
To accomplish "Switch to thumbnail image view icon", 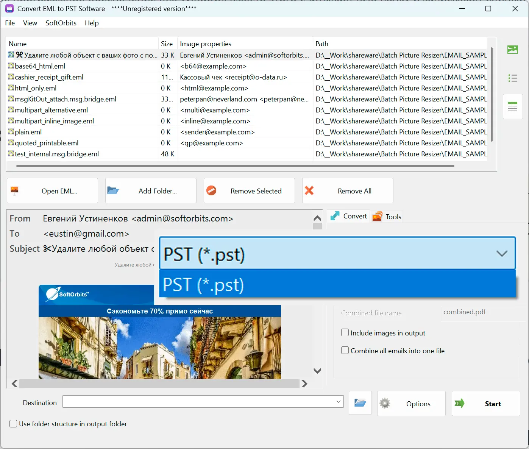I will 512,50.
